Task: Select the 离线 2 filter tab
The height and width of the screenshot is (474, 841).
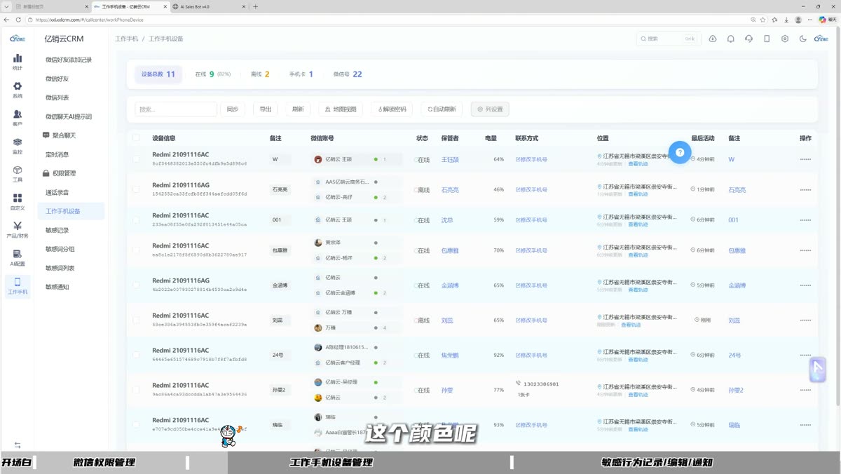Action: [260, 74]
